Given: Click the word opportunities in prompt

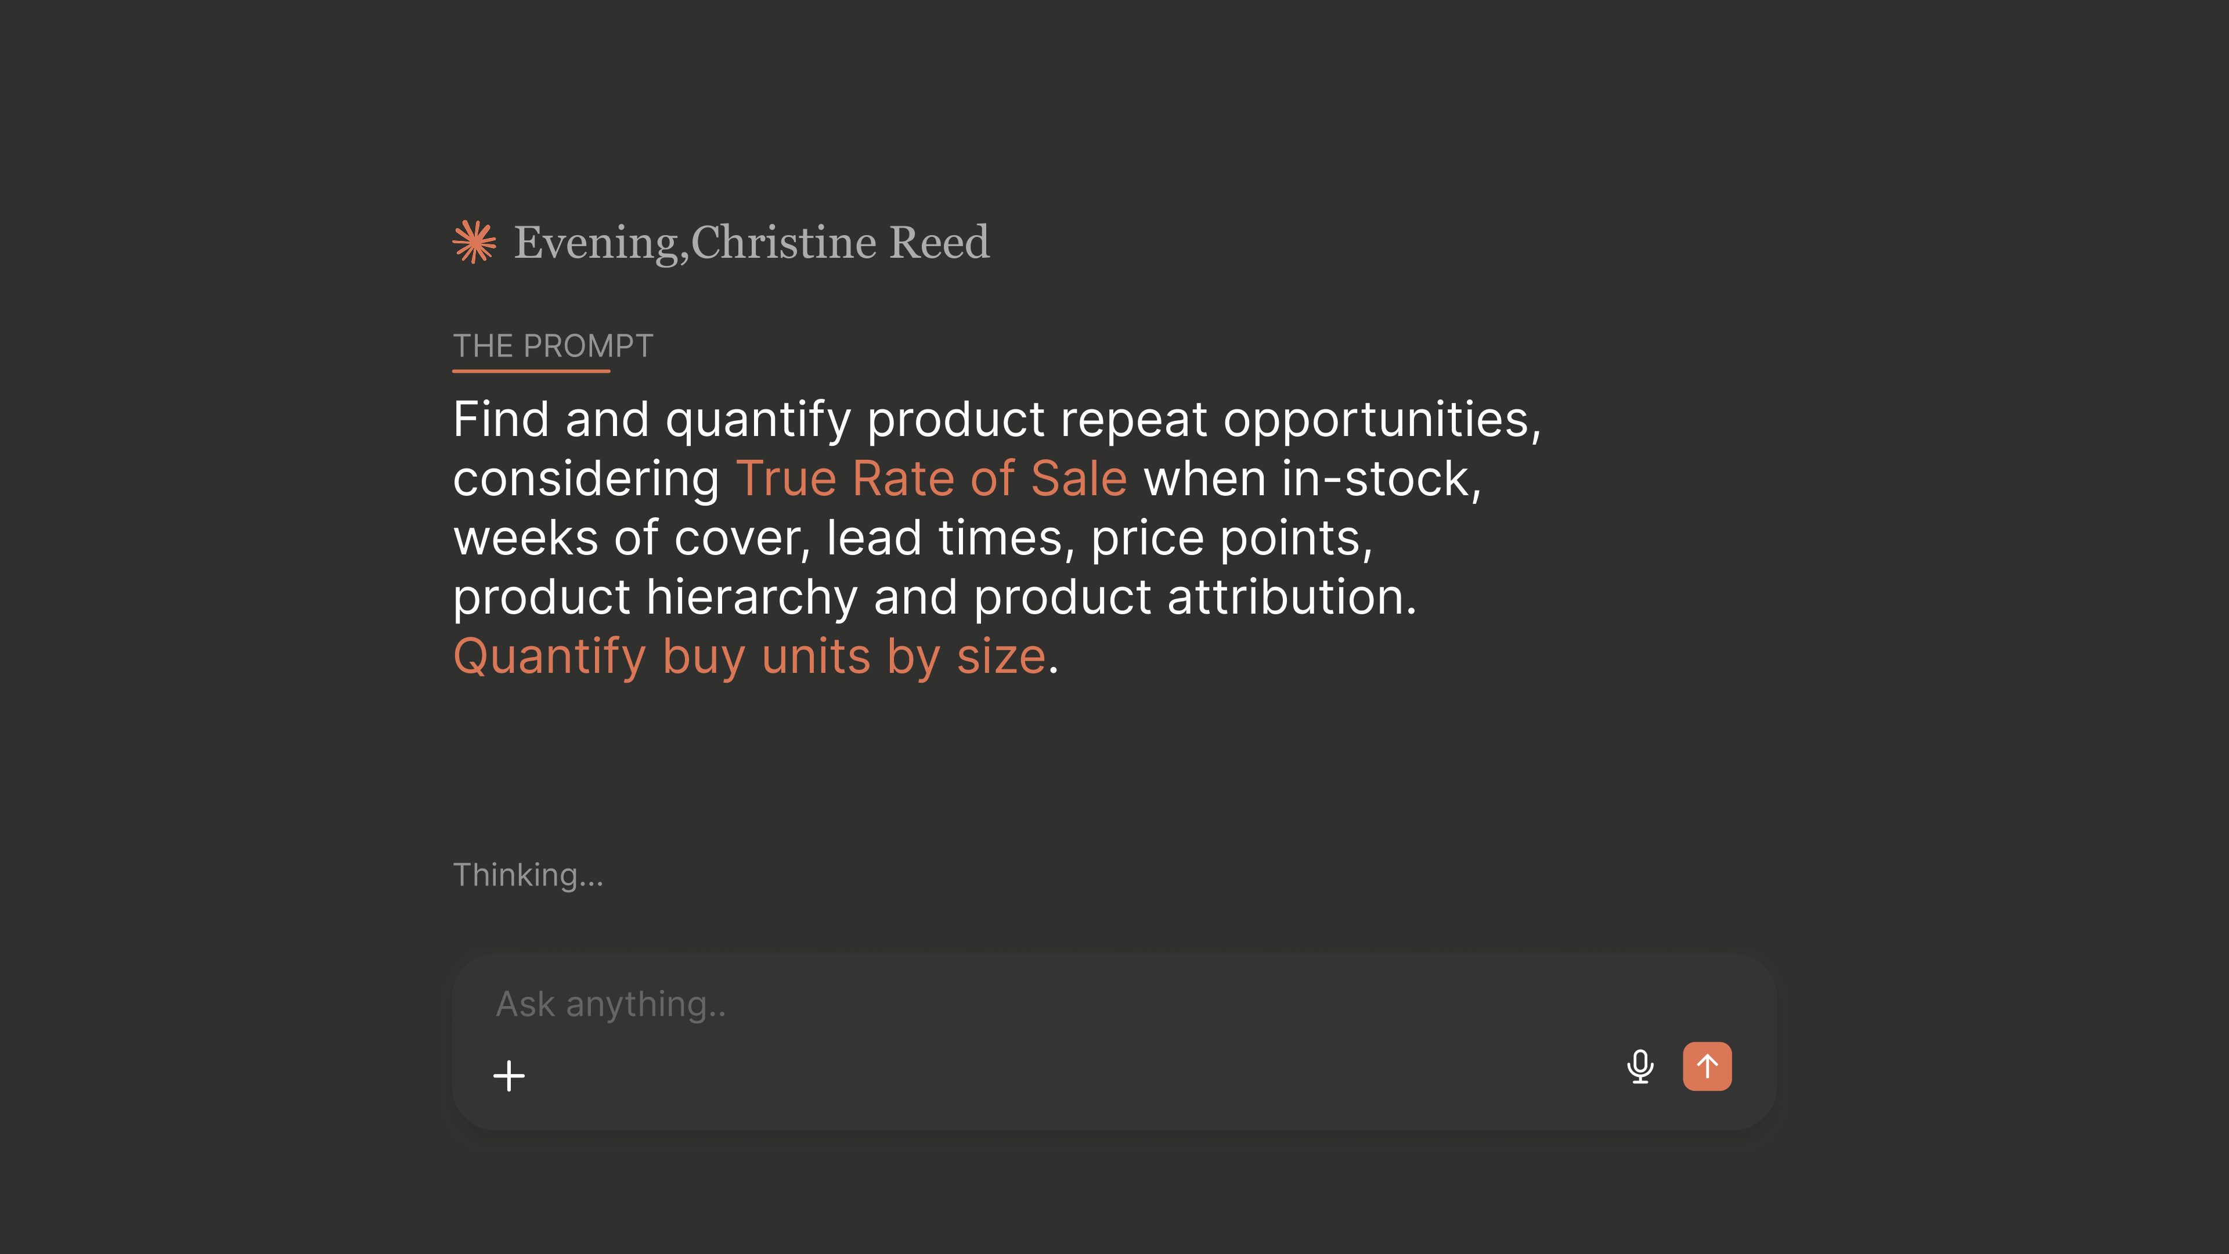Looking at the screenshot, I should (1383, 420).
